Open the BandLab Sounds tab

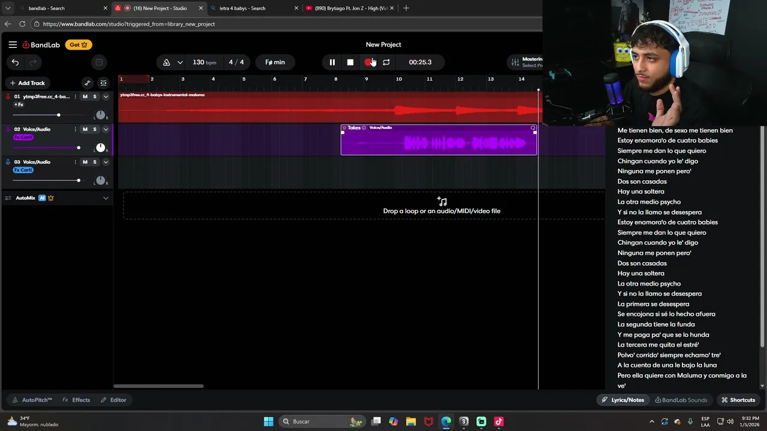point(681,400)
